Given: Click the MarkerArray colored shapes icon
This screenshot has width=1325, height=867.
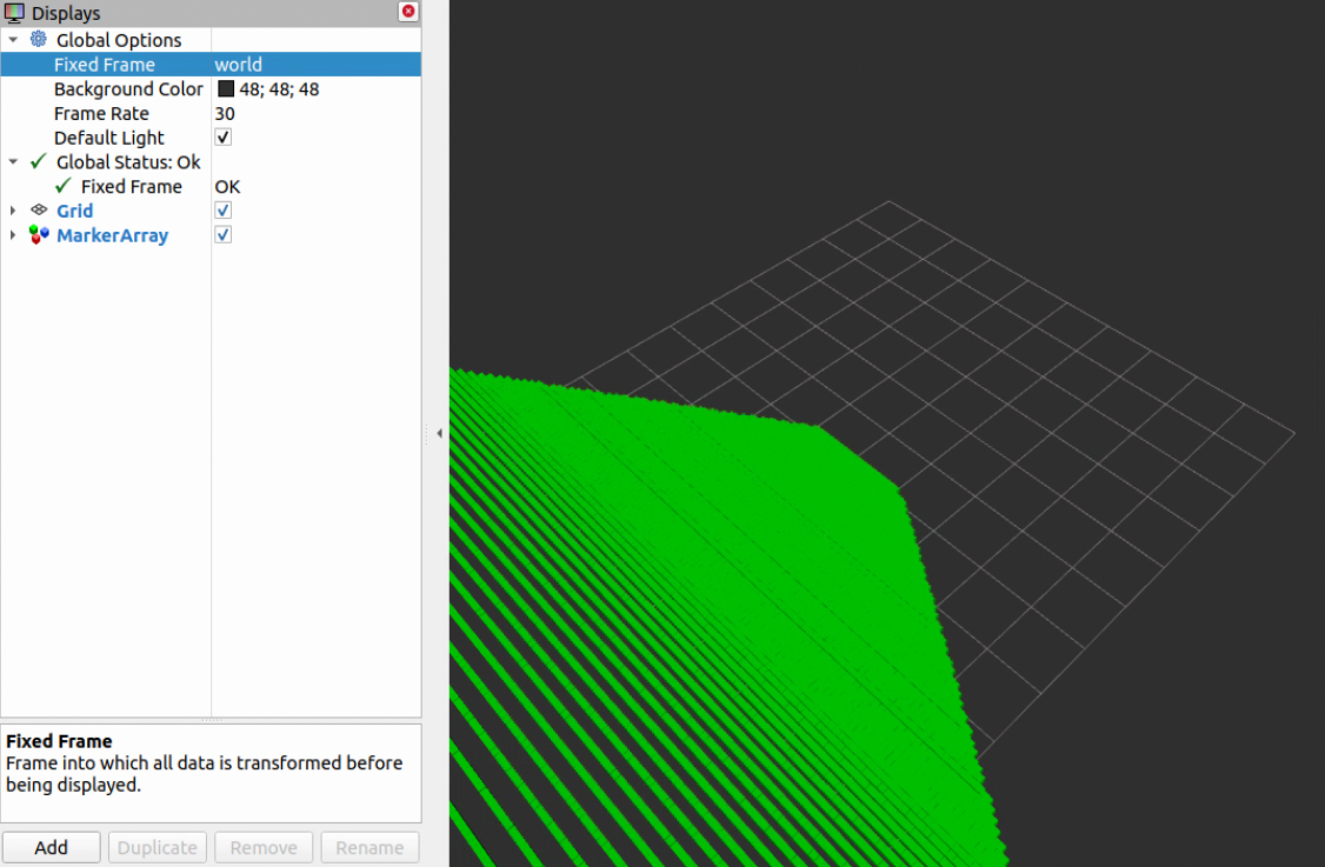Looking at the screenshot, I should (x=39, y=235).
